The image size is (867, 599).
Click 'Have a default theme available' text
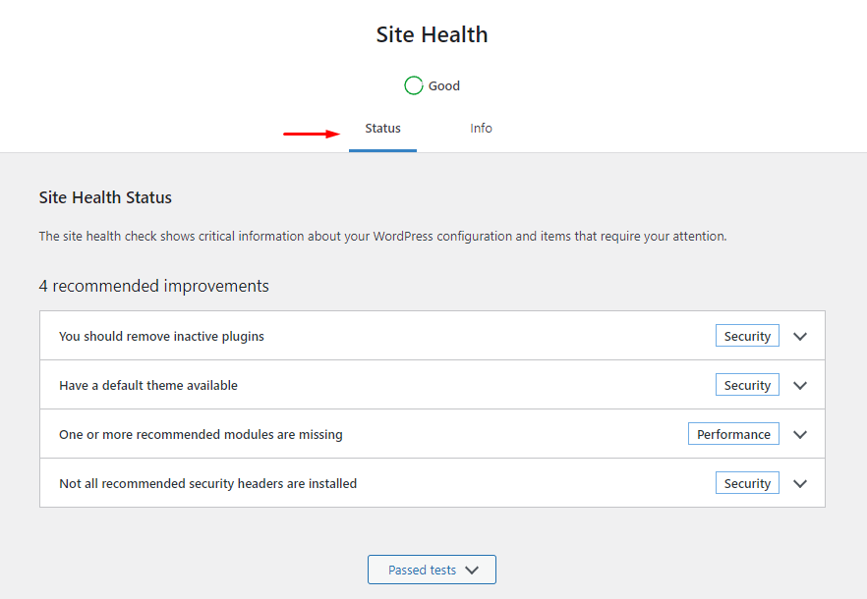pyautogui.click(x=148, y=385)
